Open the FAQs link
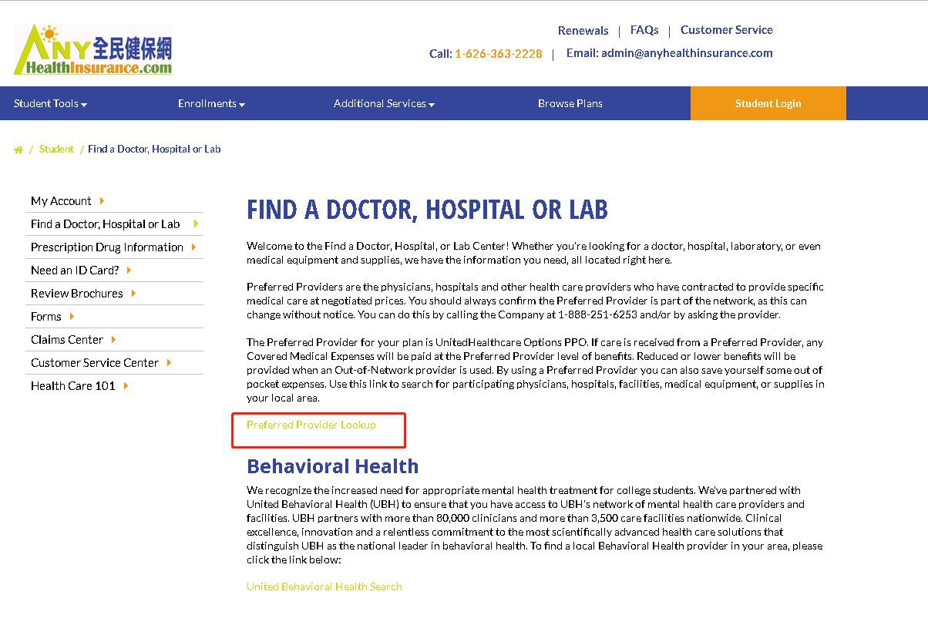The width and height of the screenshot is (928, 642). tap(644, 30)
